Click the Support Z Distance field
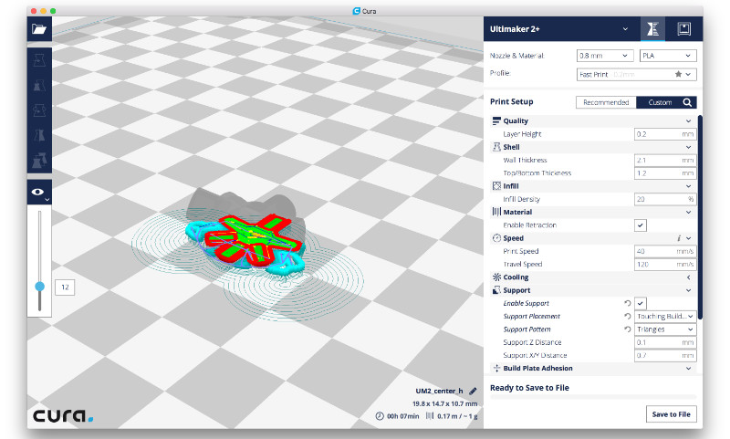Viewport: 730px width, 439px height. point(665,342)
